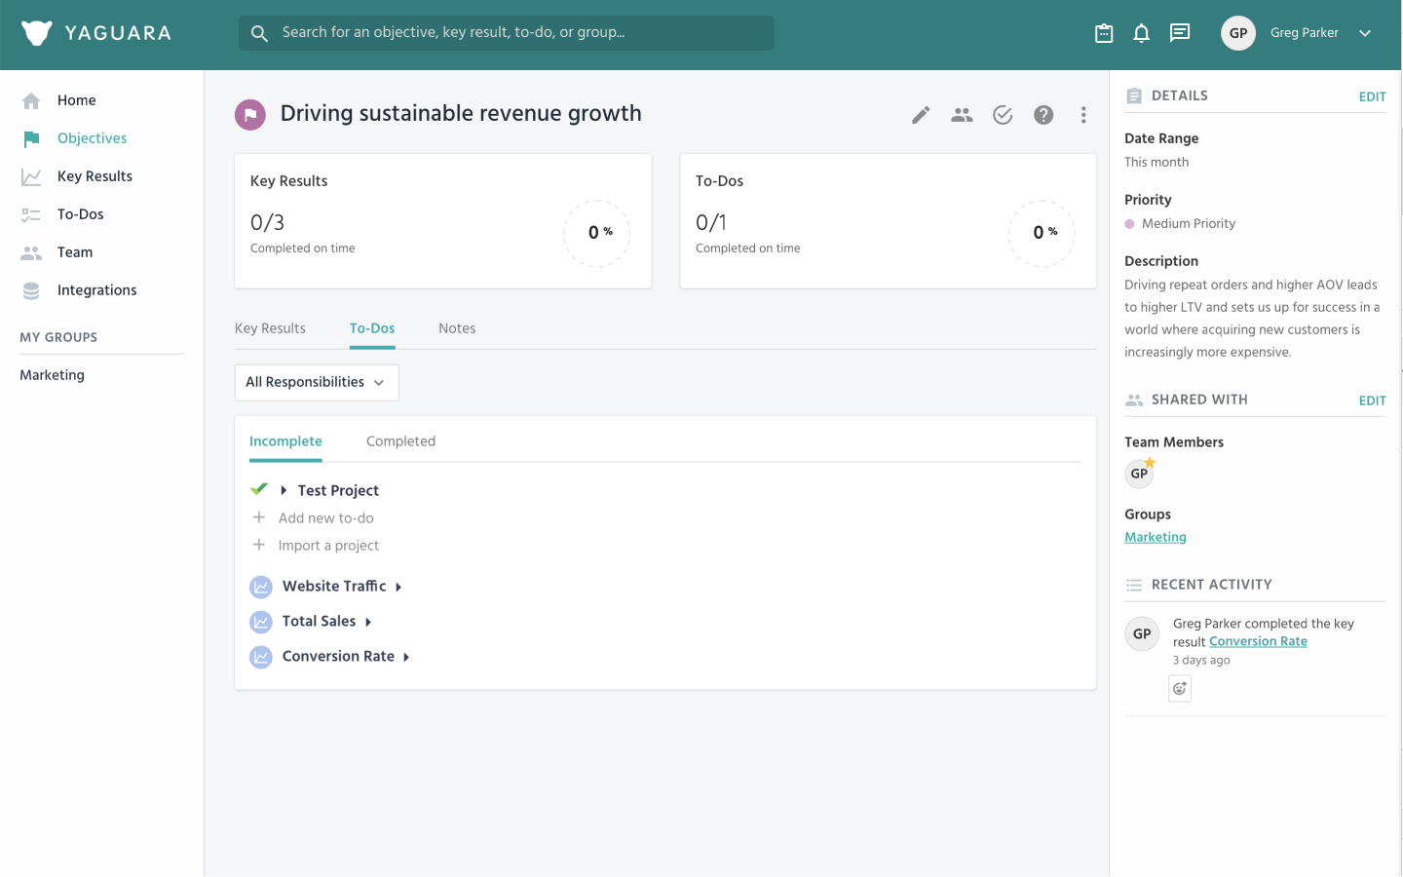Screen dimensions: 1403x877
Task: Click the mark complete check-circle icon
Action: [x=1003, y=115]
